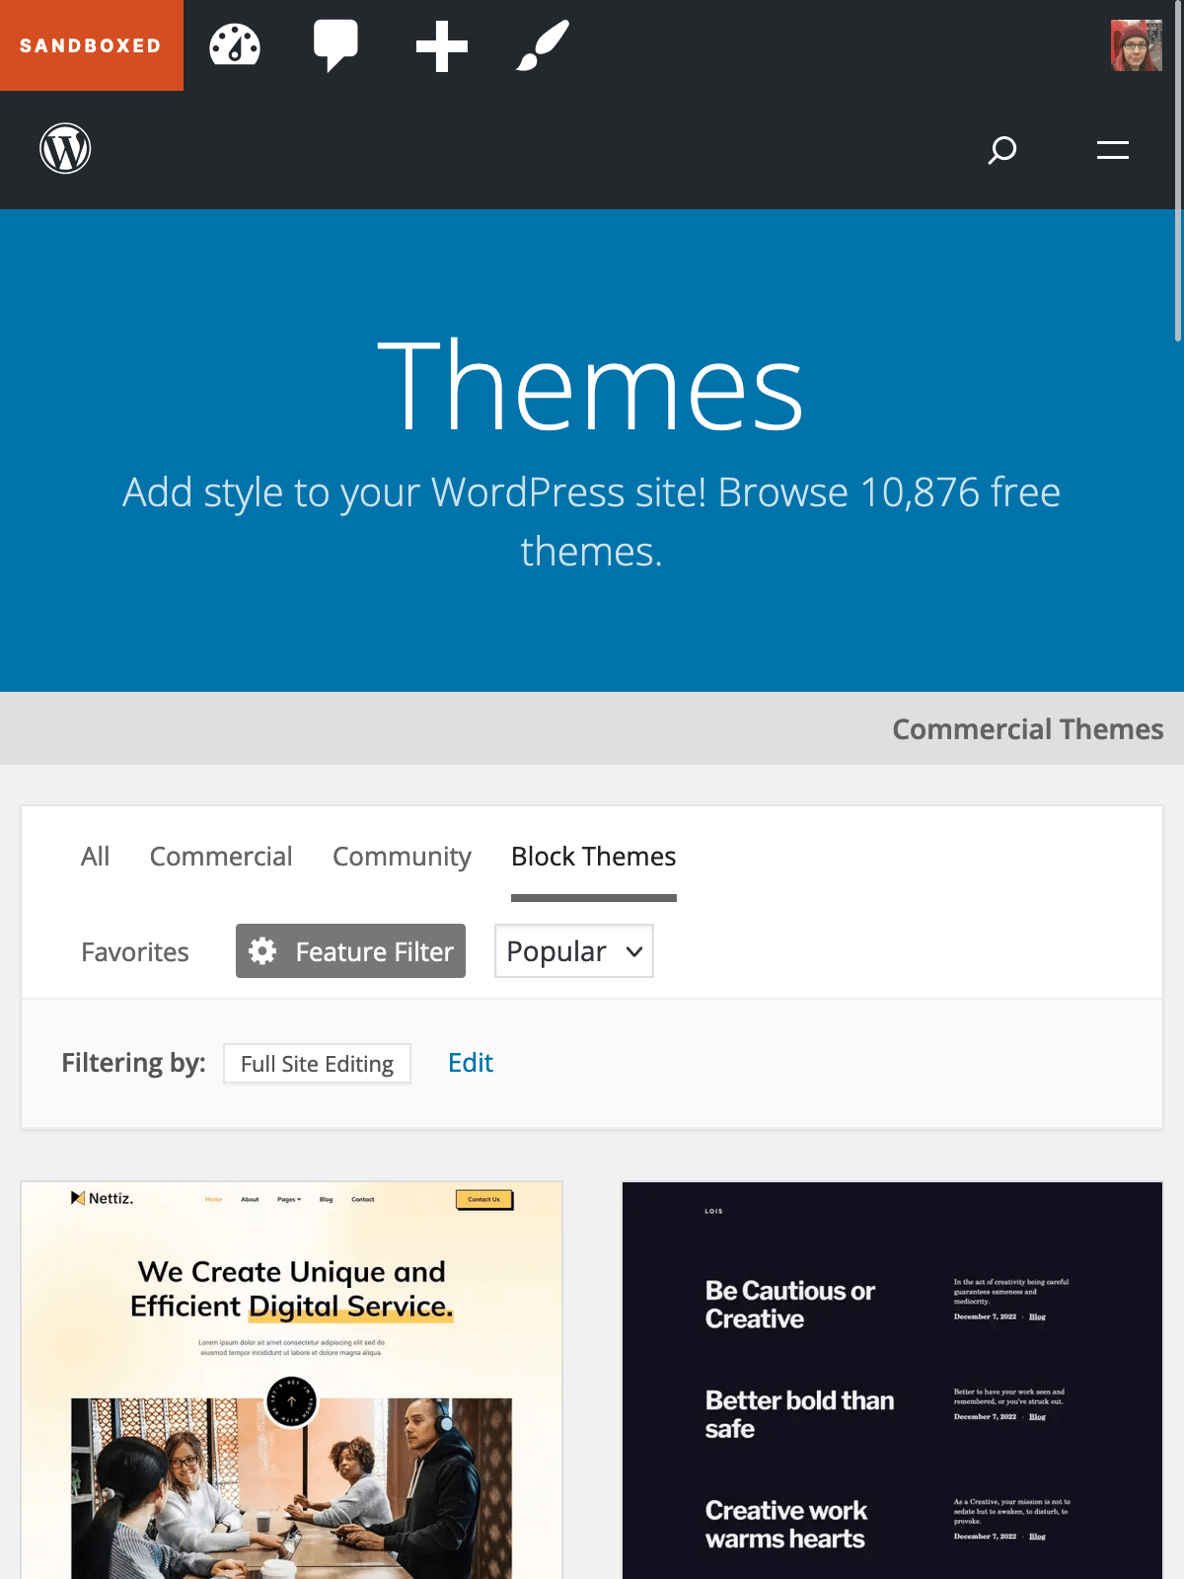Click the SANDBOXED badge
Screen dimensions: 1184x1579
click(91, 45)
